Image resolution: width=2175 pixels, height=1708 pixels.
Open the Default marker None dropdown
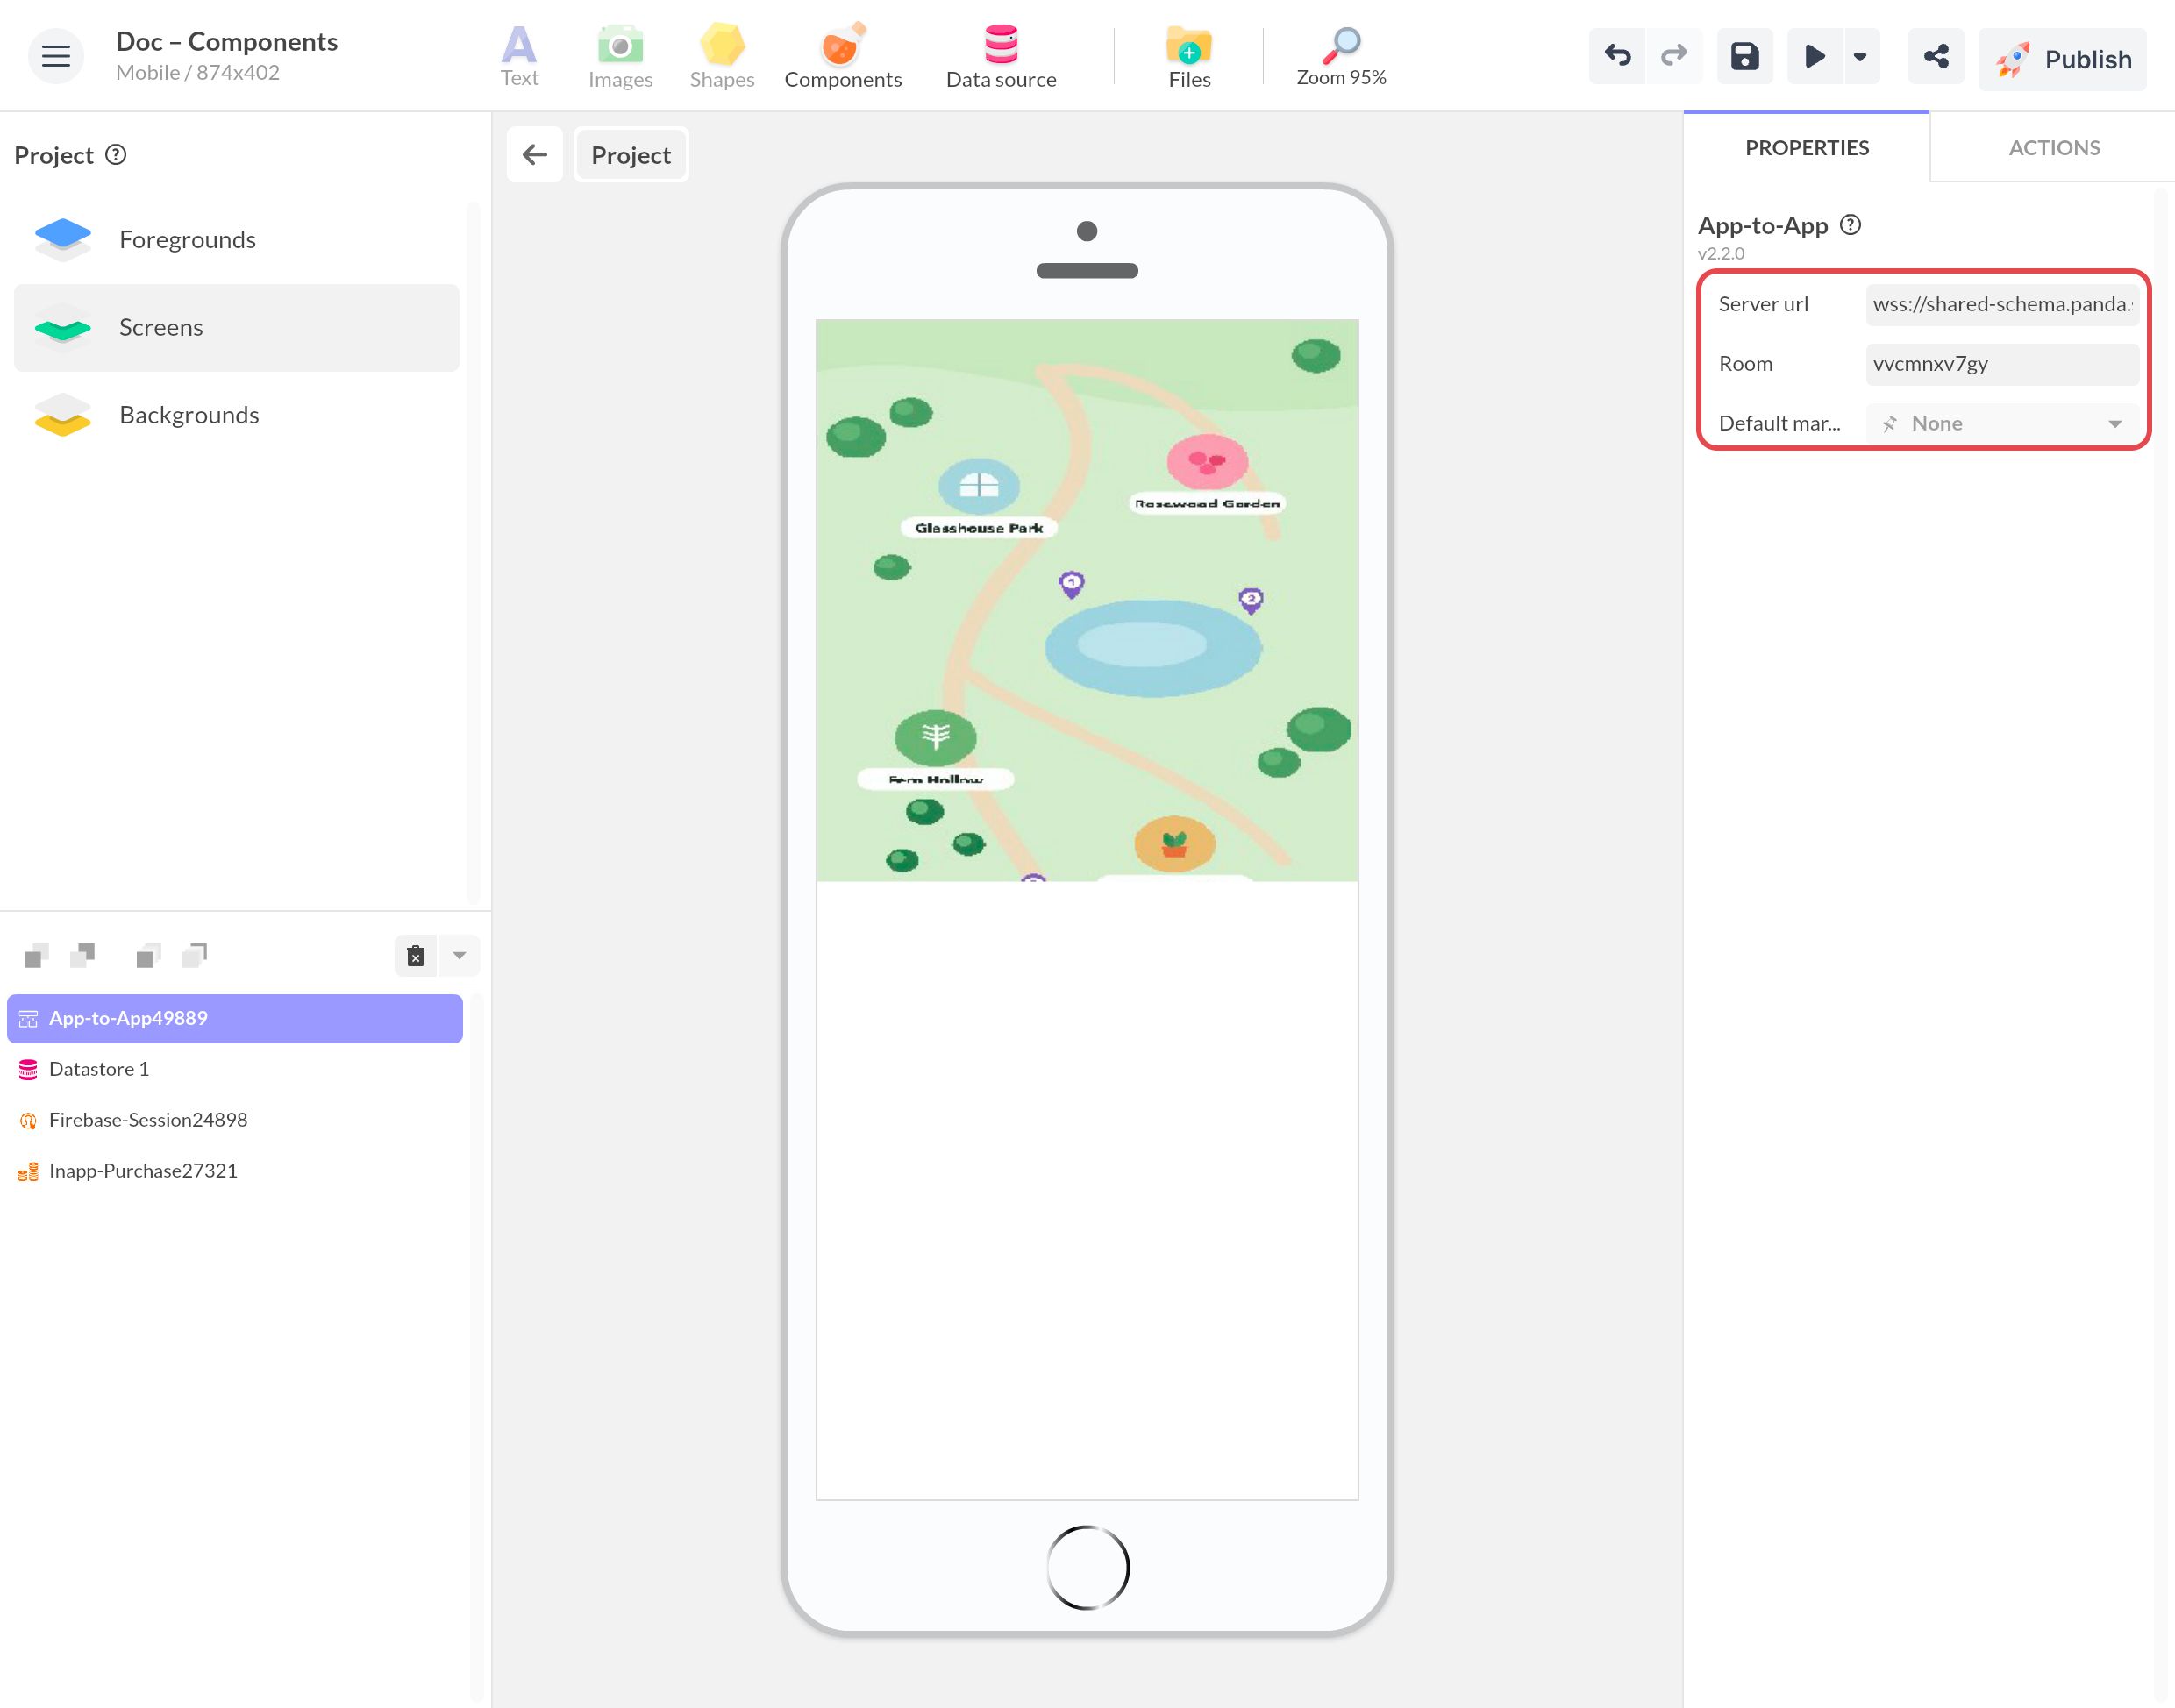point(2001,424)
